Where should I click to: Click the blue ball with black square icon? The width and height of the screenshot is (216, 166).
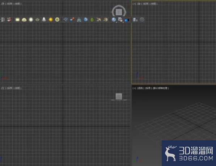pyautogui.click(x=127, y=20)
